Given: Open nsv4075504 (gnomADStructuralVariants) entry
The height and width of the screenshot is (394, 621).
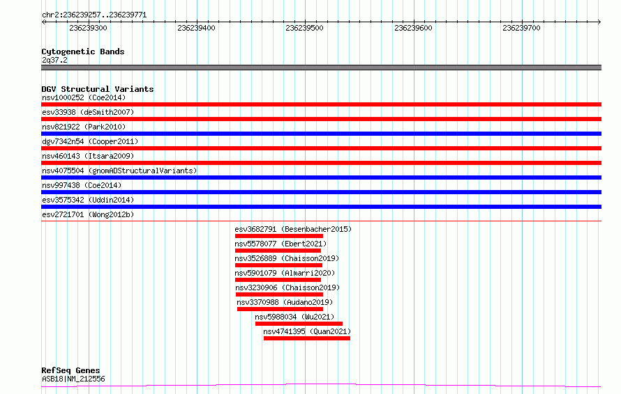Looking at the screenshot, I should pyautogui.click(x=119, y=171).
